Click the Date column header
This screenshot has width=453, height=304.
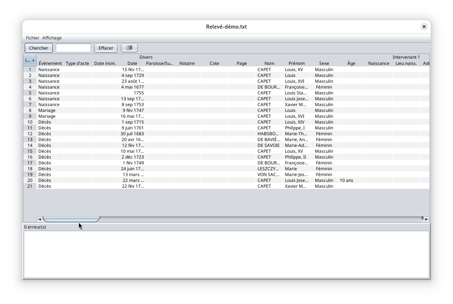[x=132, y=63]
